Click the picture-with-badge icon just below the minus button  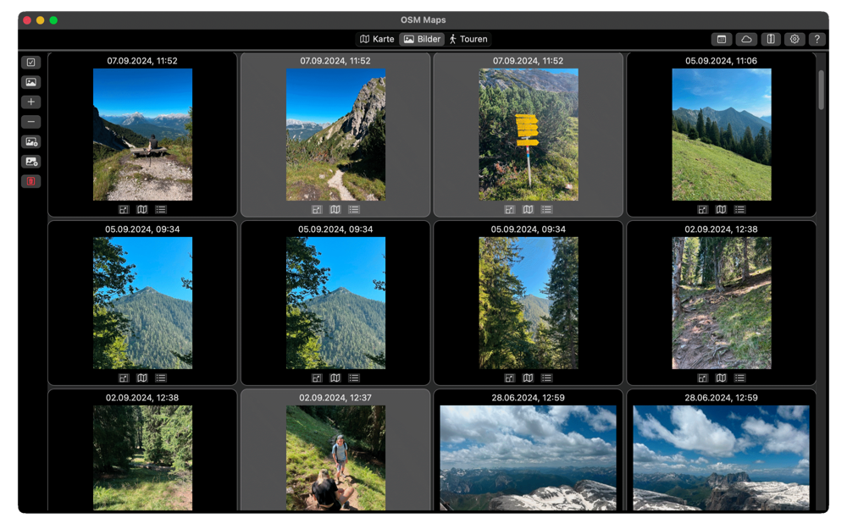pos(30,141)
